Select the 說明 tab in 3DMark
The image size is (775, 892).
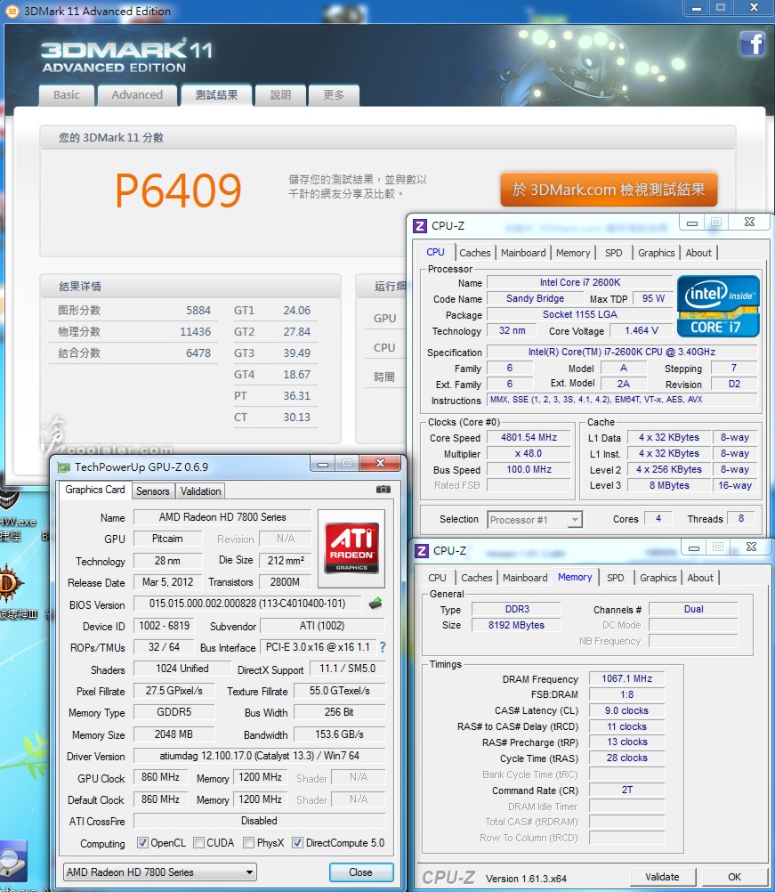[280, 95]
